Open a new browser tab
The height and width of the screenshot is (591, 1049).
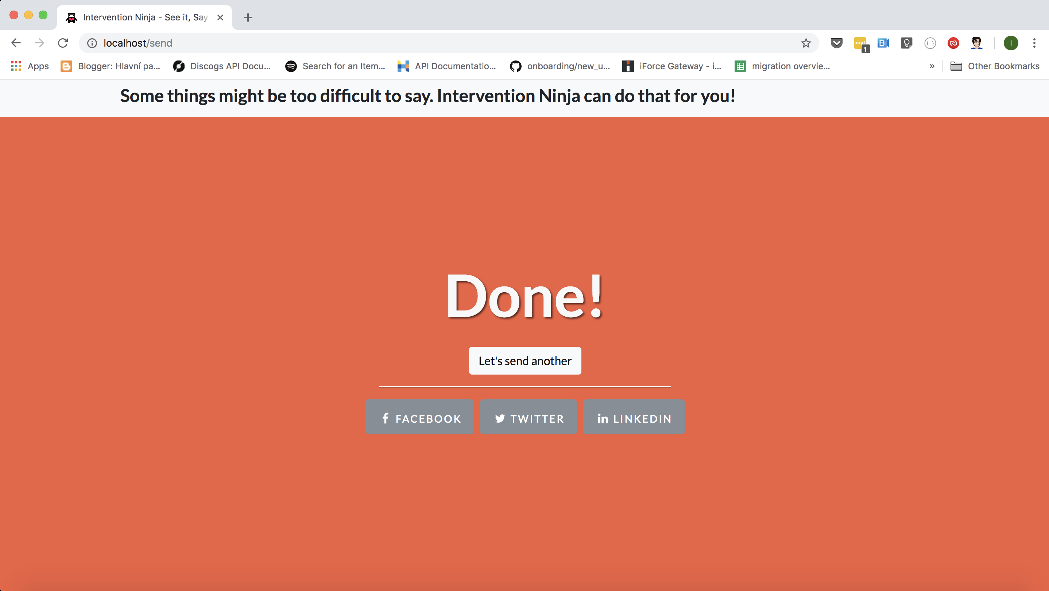(248, 17)
